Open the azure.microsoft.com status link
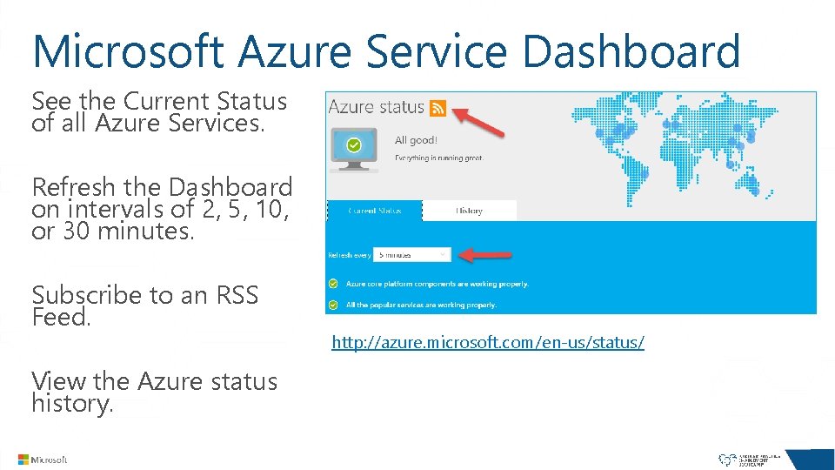 [x=488, y=343]
